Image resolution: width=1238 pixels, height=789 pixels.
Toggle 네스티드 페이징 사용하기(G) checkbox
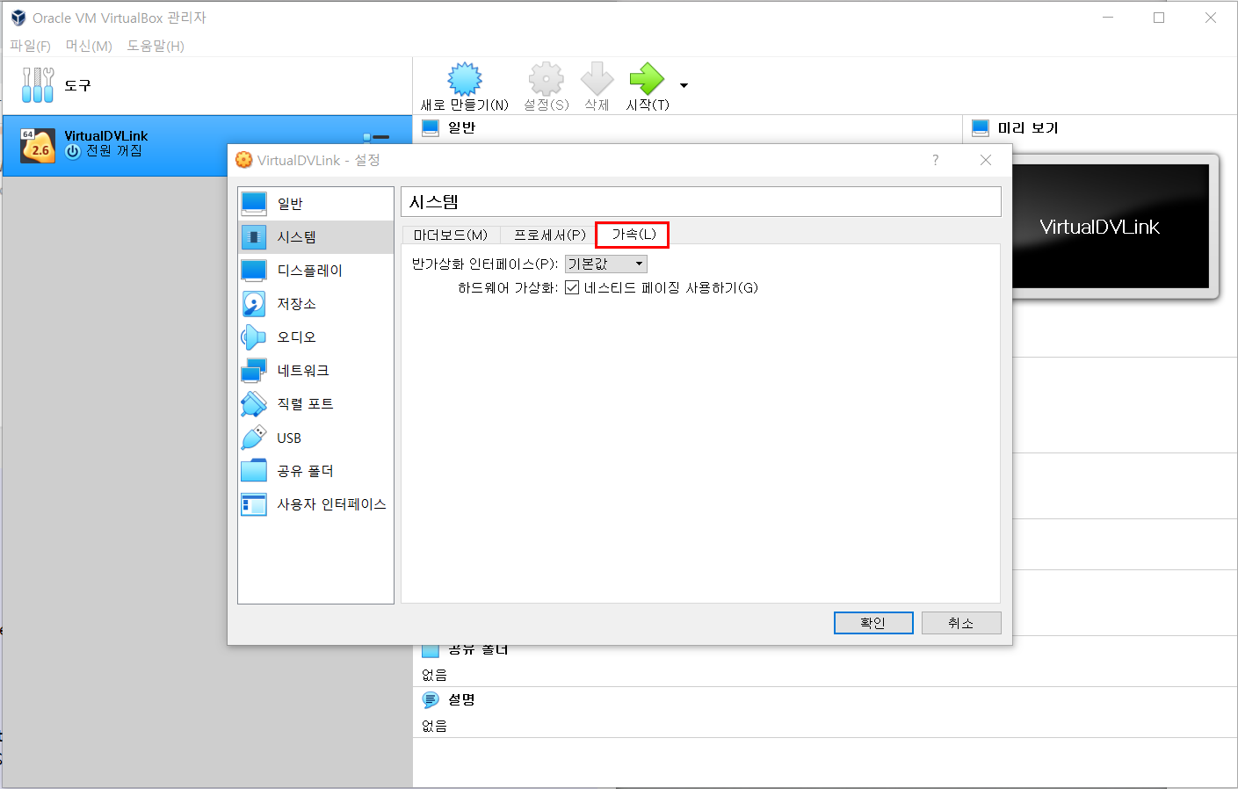[x=572, y=288]
